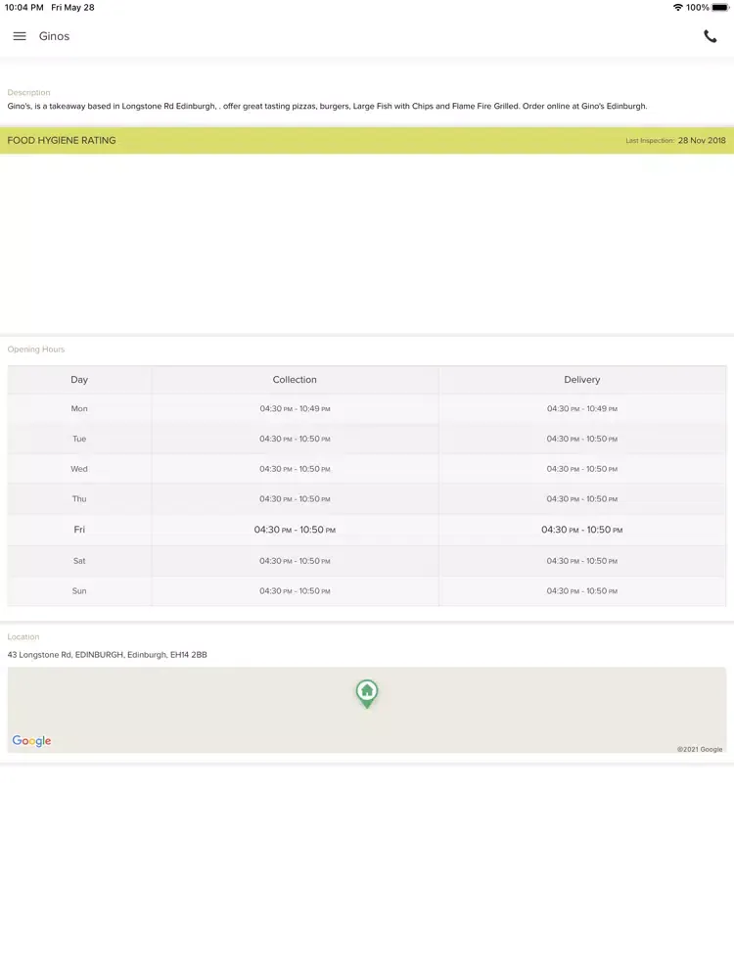
Task: Click the status bar time 10:04 PM
Action: pos(24,8)
